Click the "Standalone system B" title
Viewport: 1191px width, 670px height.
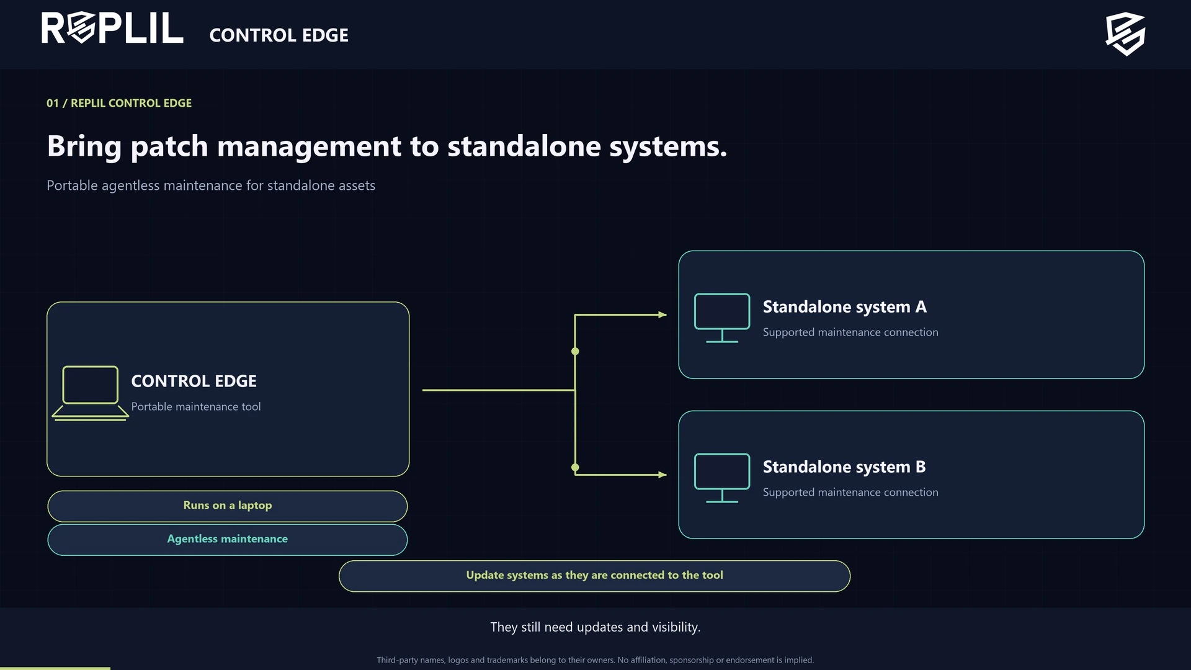point(844,467)
